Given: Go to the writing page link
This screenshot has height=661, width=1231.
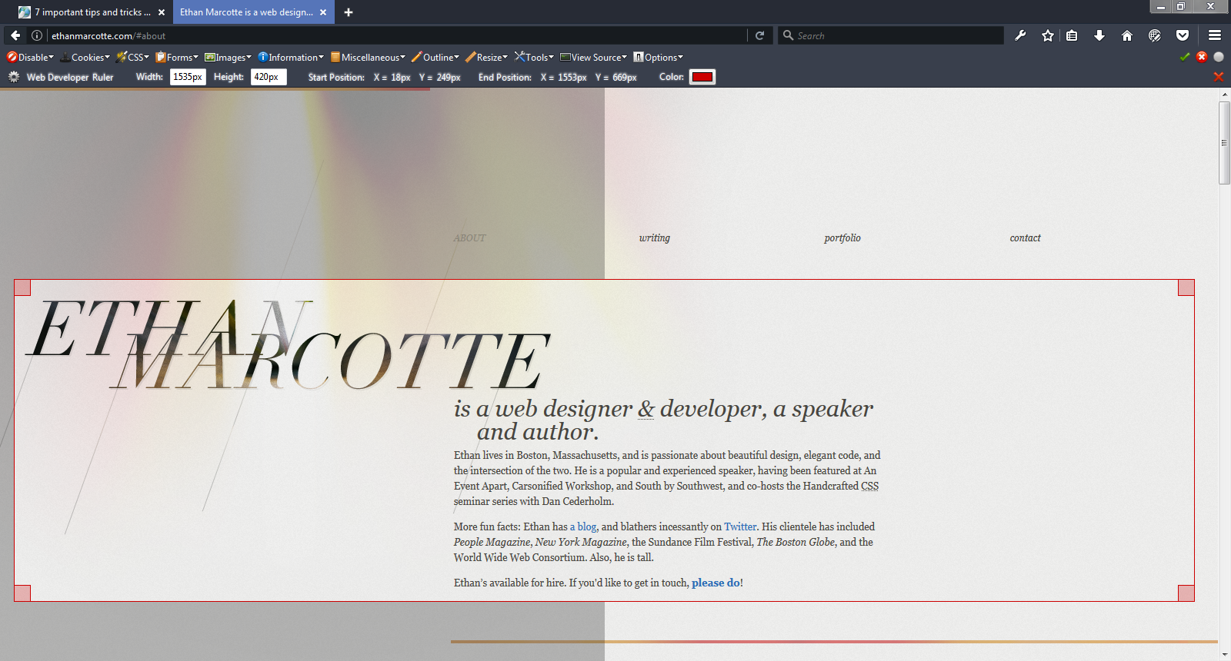Looking at the screenshot, I should (x=655, y=238).
